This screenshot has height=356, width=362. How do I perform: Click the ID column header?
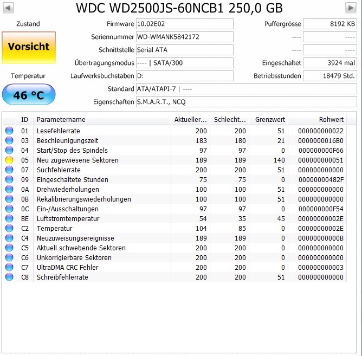tap(25, 119)
